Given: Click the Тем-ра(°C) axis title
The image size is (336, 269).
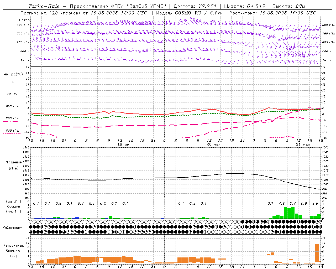Looking at the screenshot, I should 12,74.
